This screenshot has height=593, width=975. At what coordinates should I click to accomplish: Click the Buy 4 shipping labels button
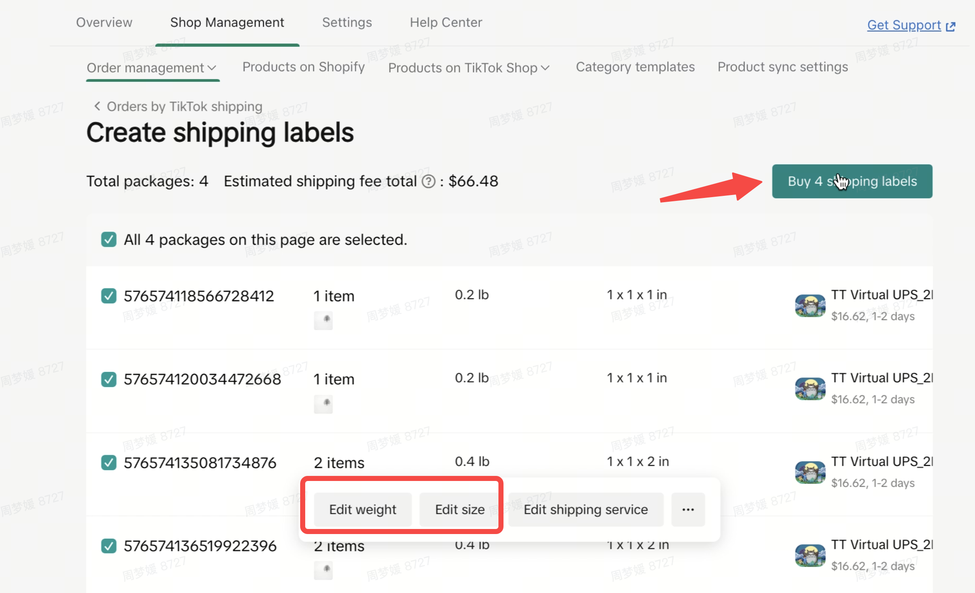pyautogui.click(x=852, y=182)
